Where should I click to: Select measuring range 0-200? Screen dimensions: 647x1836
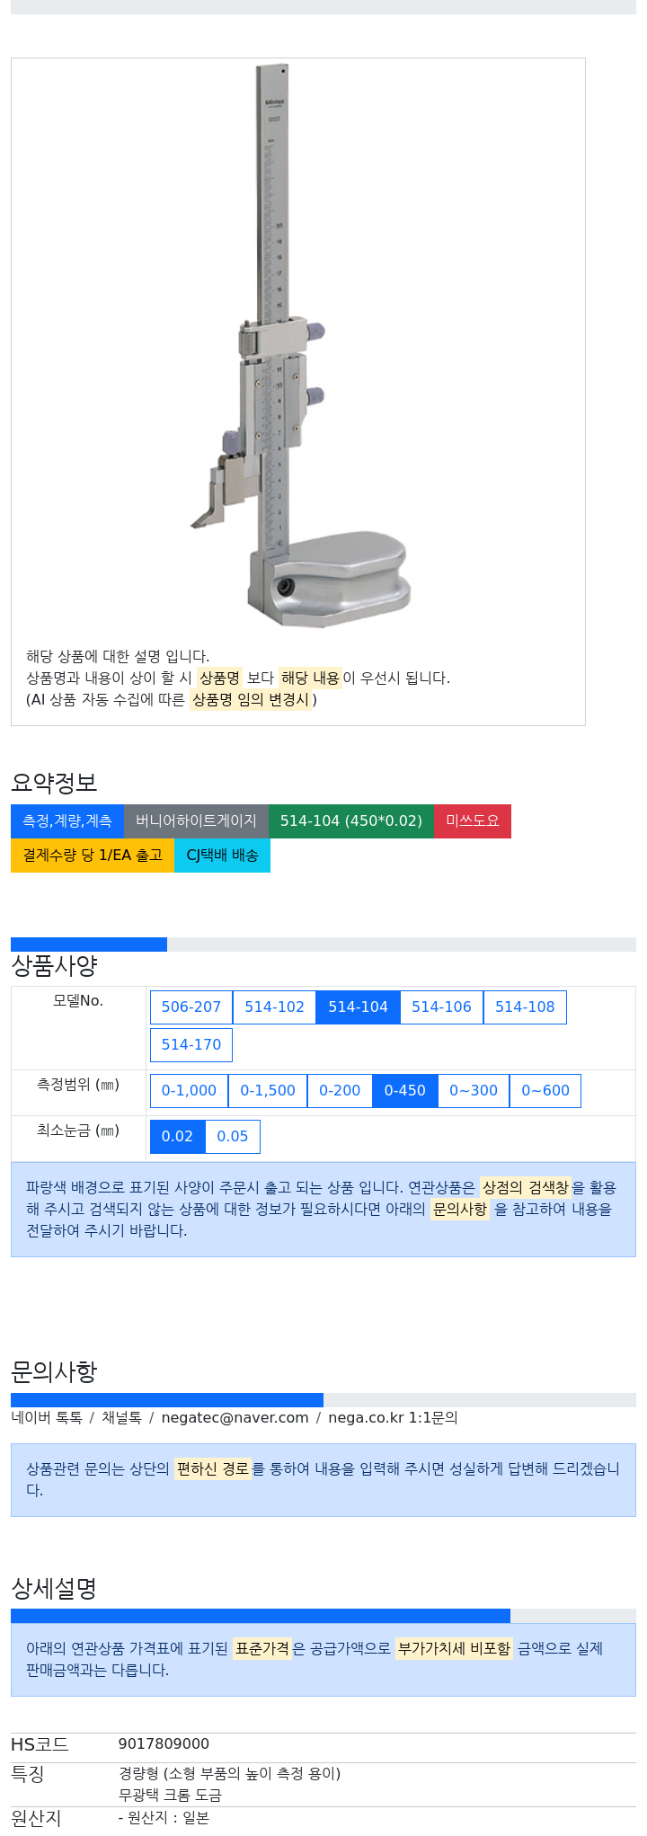pyautogui.click(x=340, y=1091)
